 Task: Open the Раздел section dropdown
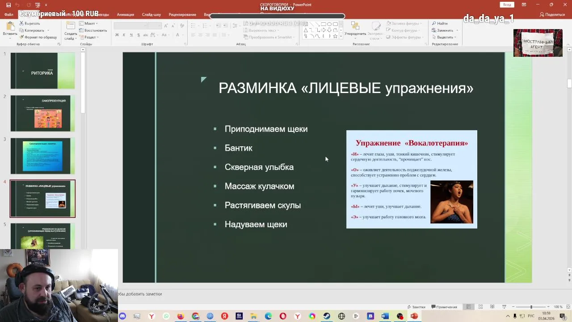click(x=88, y=37)
